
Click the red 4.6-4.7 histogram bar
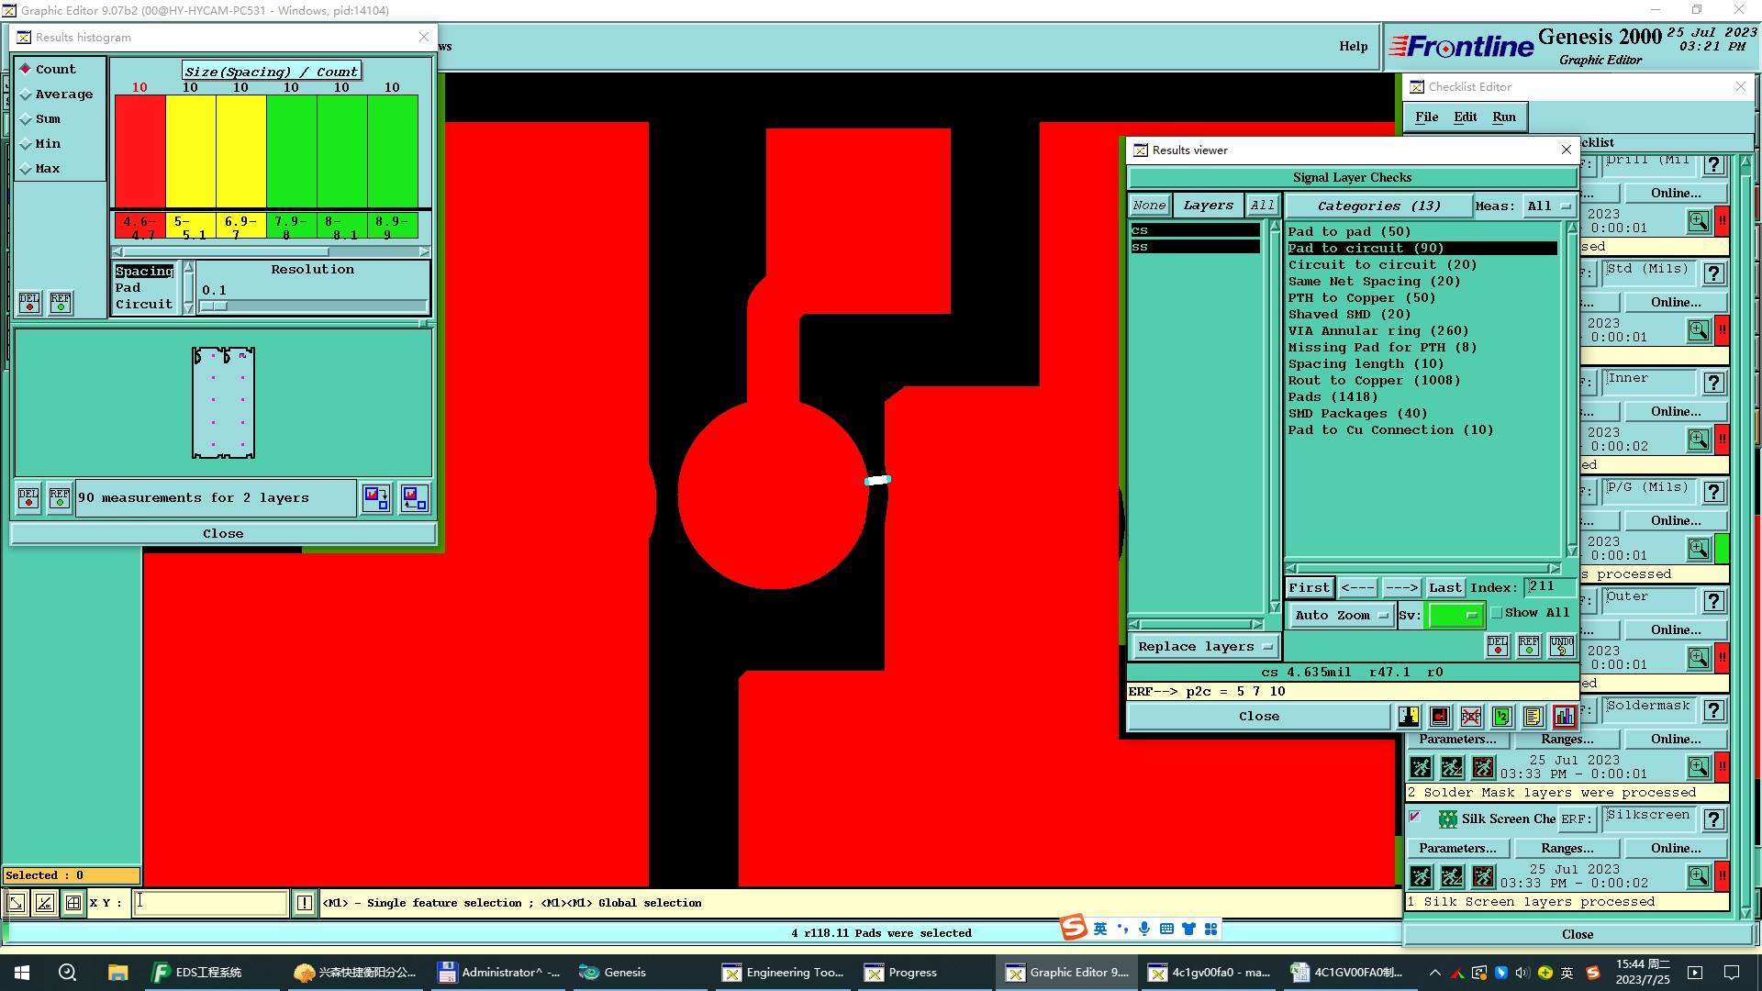pyautogui.click(x=139, y=151)
